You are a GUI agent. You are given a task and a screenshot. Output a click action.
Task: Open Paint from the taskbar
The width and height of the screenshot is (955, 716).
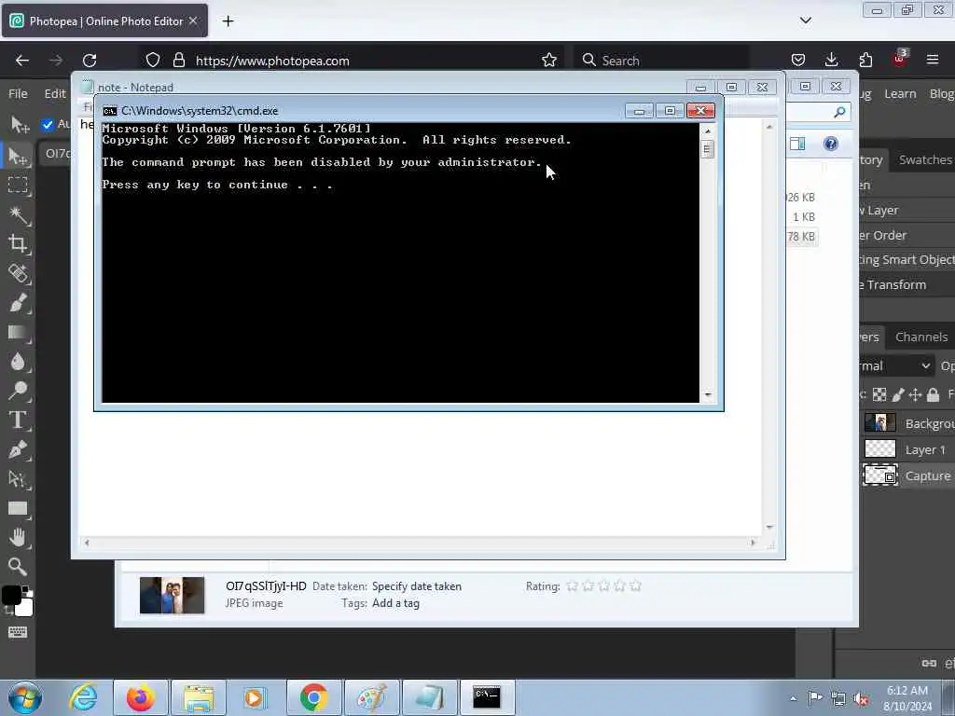pyautogui.click(x=371, y=697)
